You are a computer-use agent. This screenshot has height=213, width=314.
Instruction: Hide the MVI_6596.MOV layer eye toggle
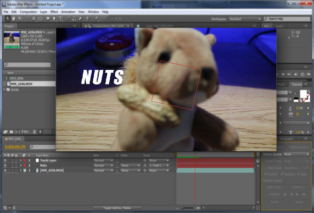coord(5,170)
